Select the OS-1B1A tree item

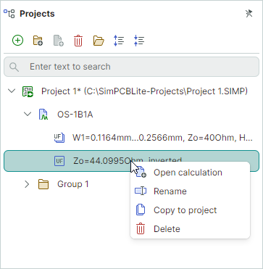pos(75,115)
